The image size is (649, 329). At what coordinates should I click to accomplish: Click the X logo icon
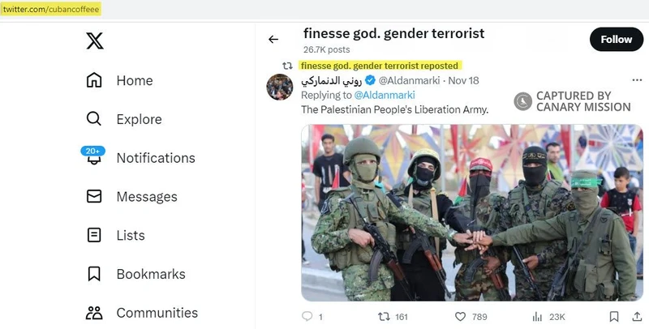tap(95, 40)
